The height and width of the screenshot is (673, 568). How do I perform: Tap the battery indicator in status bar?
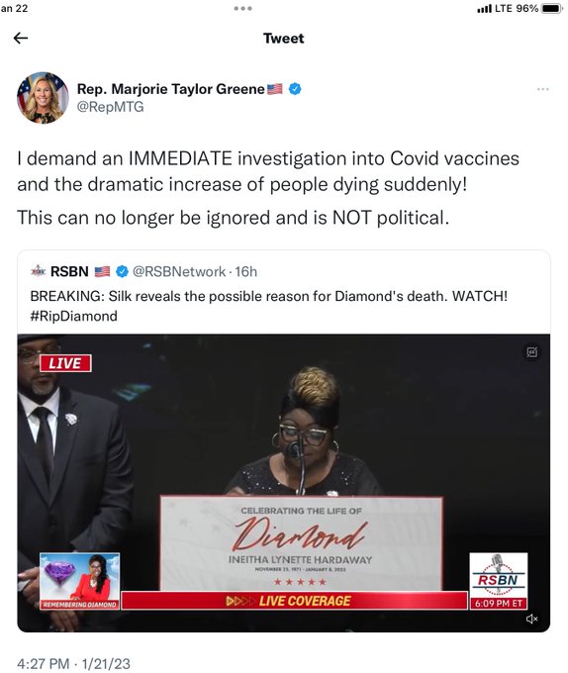click(552, 8)
